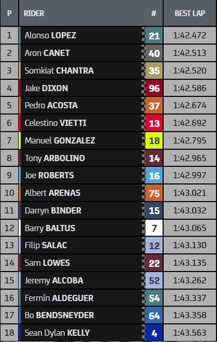Click Sean Dylan KELLY's lap time 1:43.563

[x=190, y=333]
